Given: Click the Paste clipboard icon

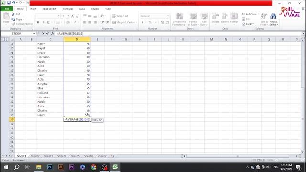Looking at the screenshot, I should coord(6,16).
